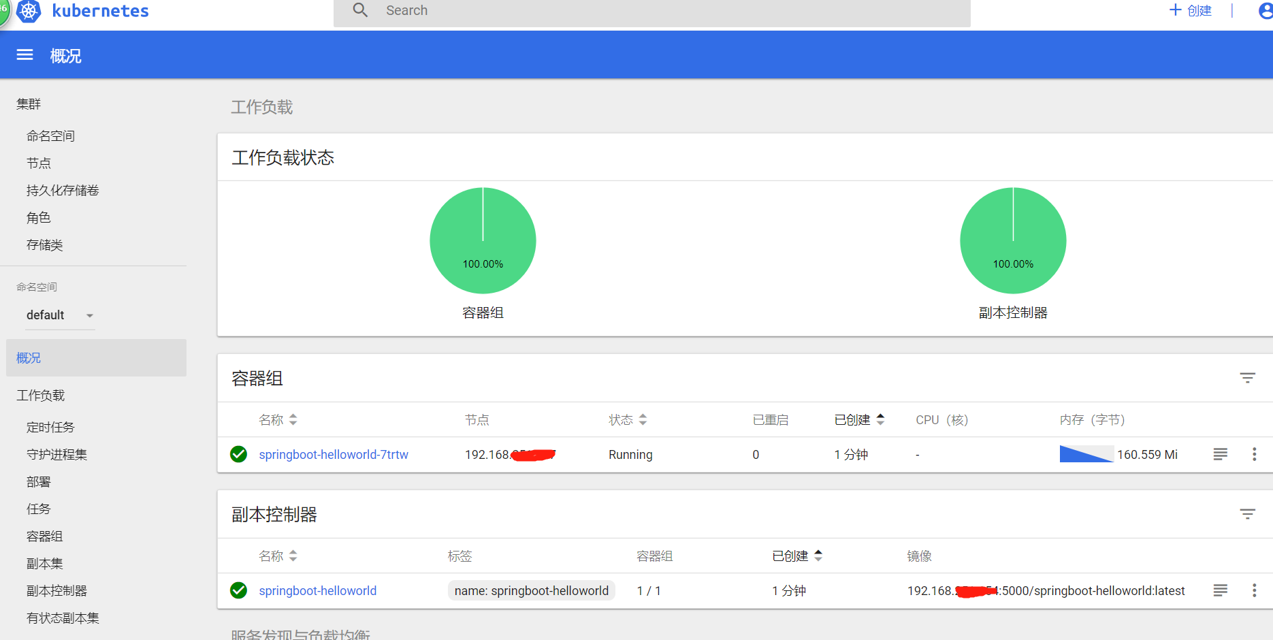Sort pods by 名称 column arrow
The image size is (1273, 640).
(x=293, y=420)
